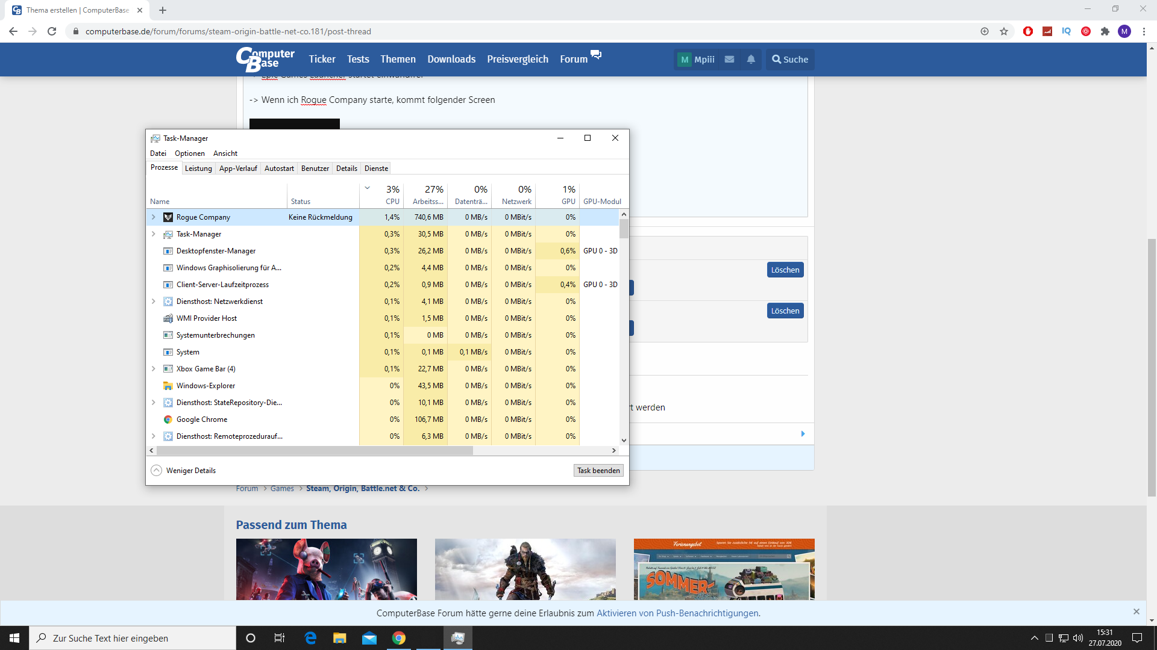Expand the Diensthost: Remoteprozeduraufruf row
1157x650 pixels.
[x=154, y=436]
